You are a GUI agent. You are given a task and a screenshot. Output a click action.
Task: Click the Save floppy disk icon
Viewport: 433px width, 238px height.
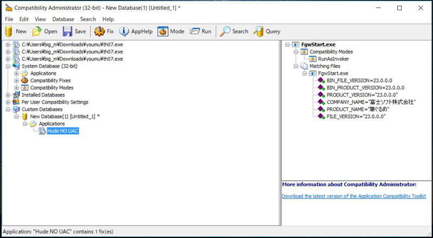(67, 31)
